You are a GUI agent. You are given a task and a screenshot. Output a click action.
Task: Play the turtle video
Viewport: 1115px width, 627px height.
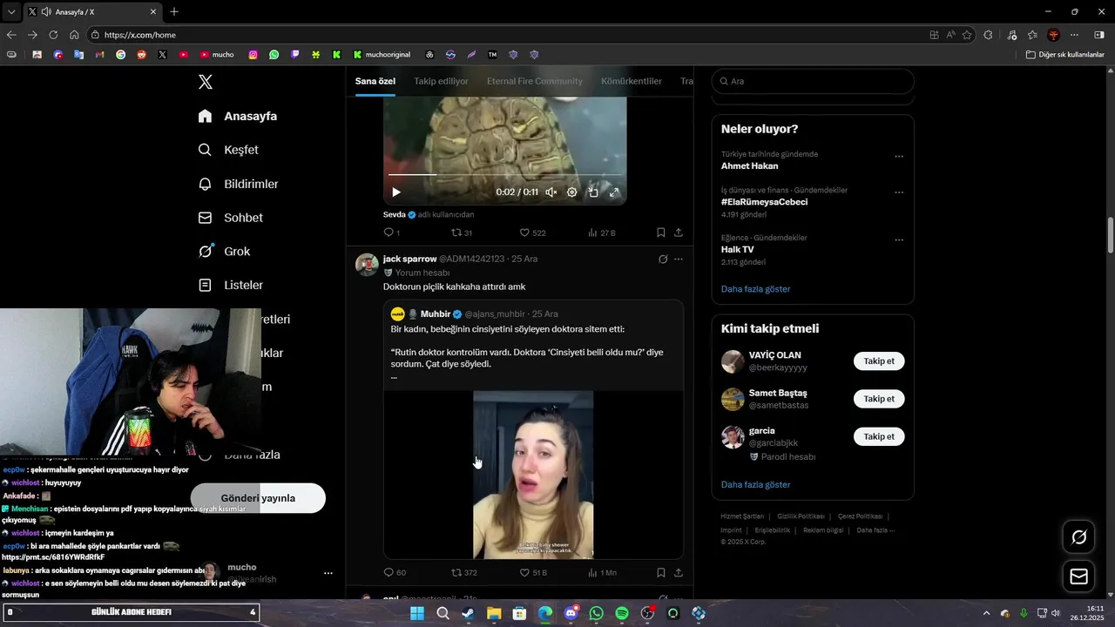click(x=396, y=192)
